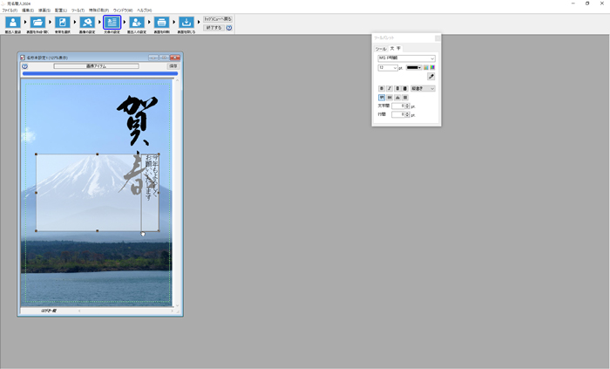The width and height of the screenshot is (610, 369).
Task: Click the image settings step icon
Action: point(87,23)
